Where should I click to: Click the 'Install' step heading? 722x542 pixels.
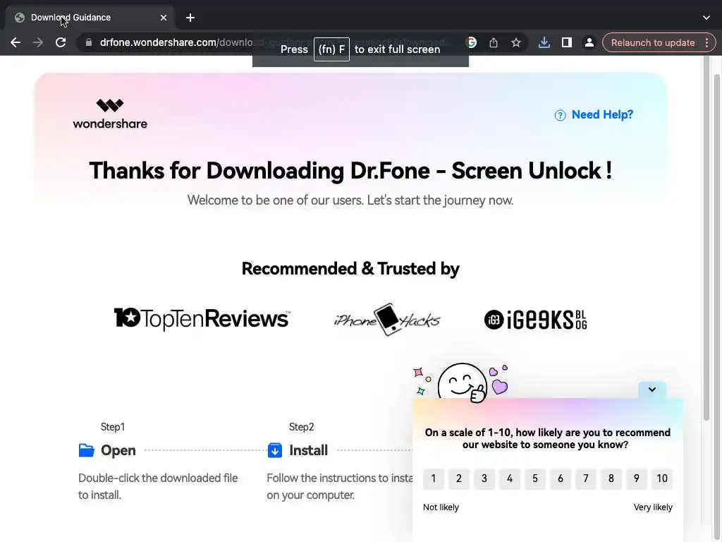pos(309,450)
